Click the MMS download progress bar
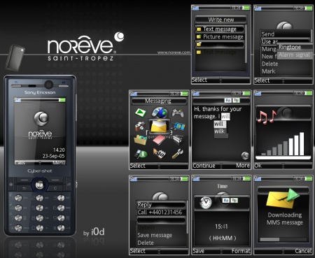This screenshot has width=315, height=258. (x=283, y=239)
